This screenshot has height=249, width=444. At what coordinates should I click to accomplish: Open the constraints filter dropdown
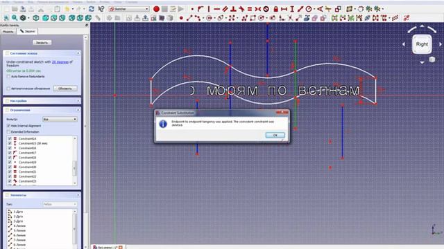click(60, 120)
